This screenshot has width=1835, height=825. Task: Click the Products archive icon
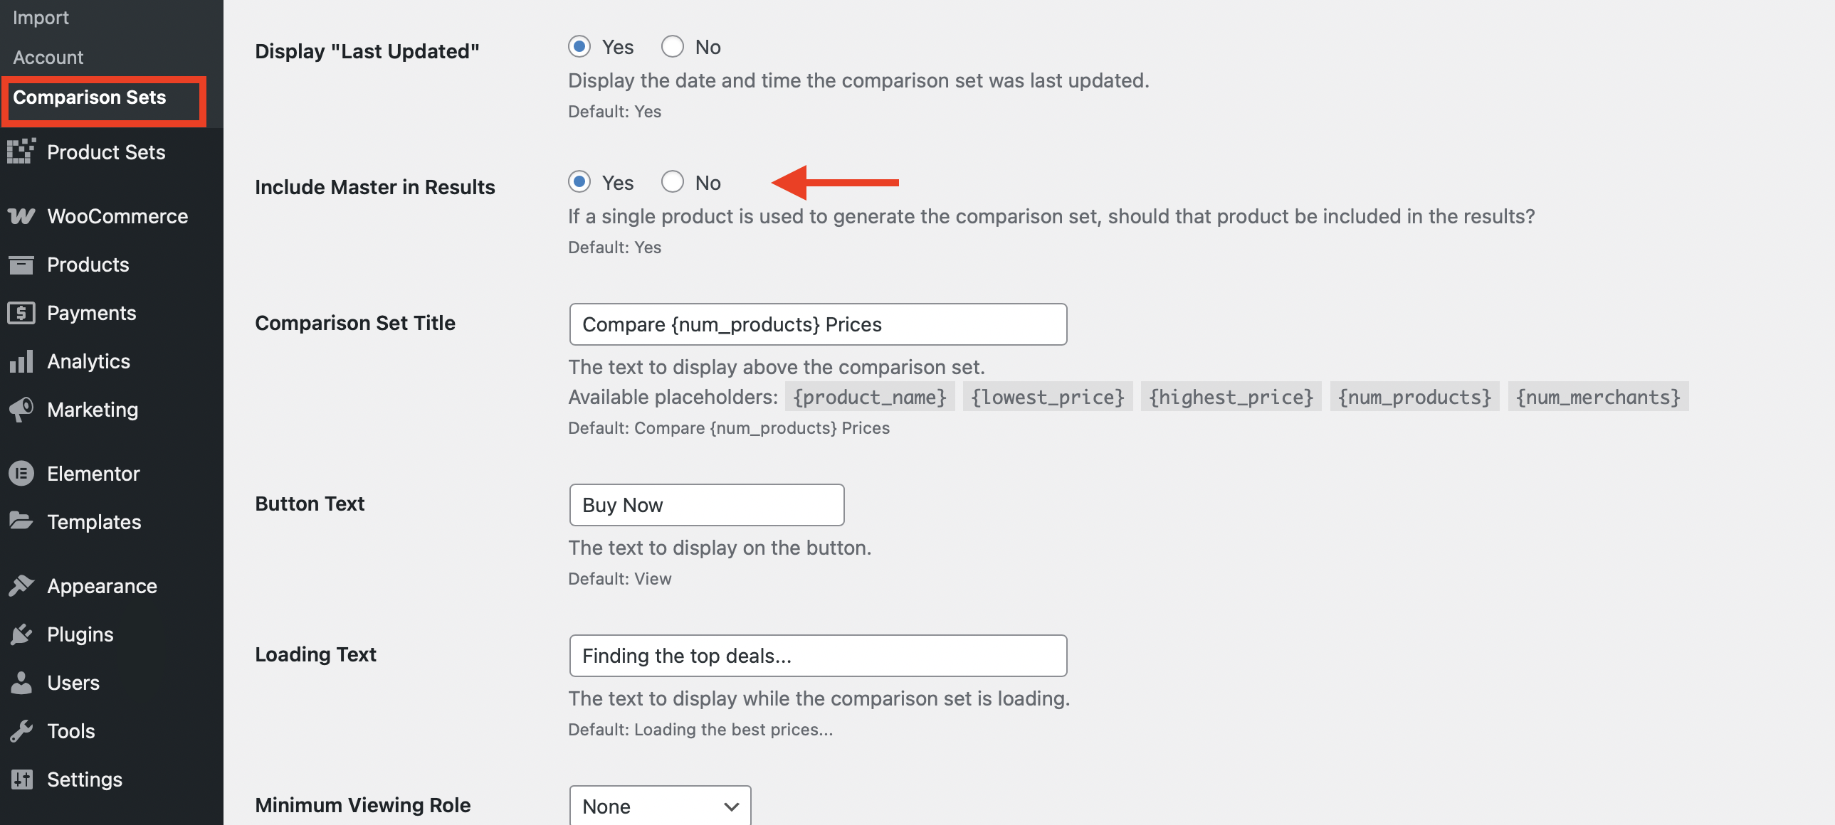click(21, 264)
